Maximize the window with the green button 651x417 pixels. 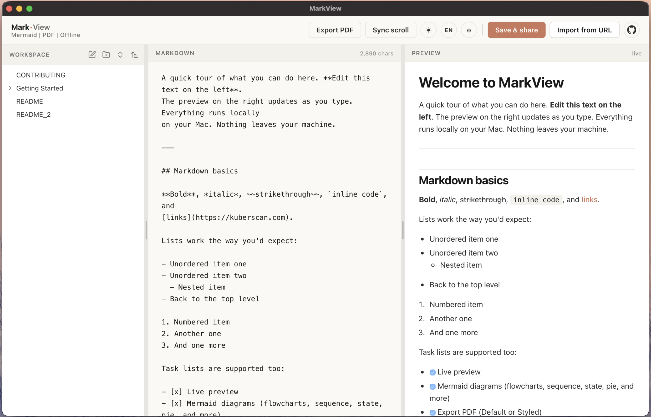[29, 8]
